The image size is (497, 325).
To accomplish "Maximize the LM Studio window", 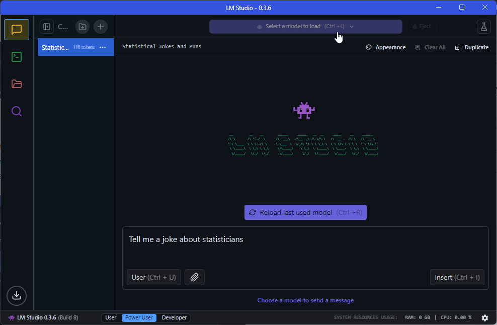I will [x=462, y=7].
